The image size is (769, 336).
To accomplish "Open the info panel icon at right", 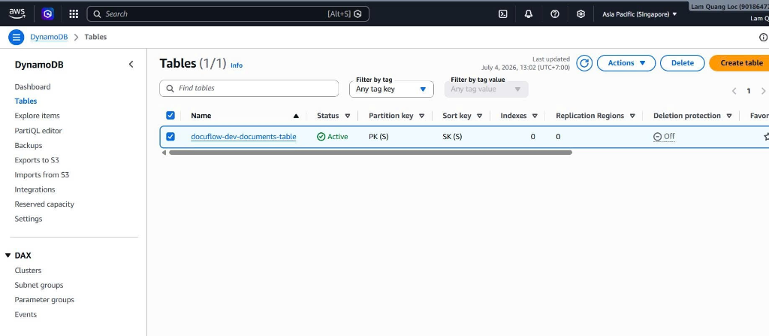I will pyautogui.click(x=764, y=37).
